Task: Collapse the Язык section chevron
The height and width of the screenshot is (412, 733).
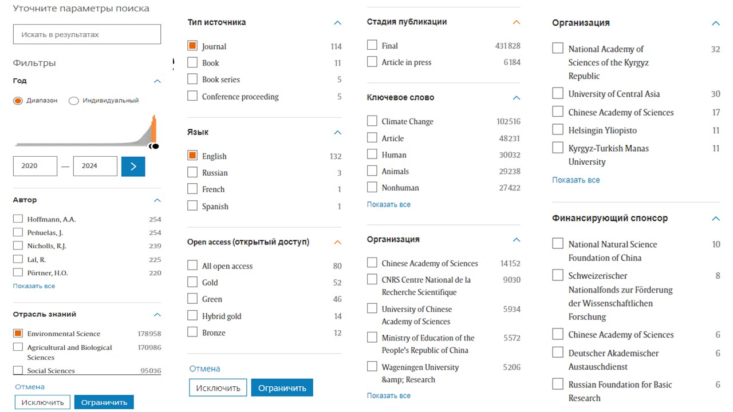Action: [337, 133]
